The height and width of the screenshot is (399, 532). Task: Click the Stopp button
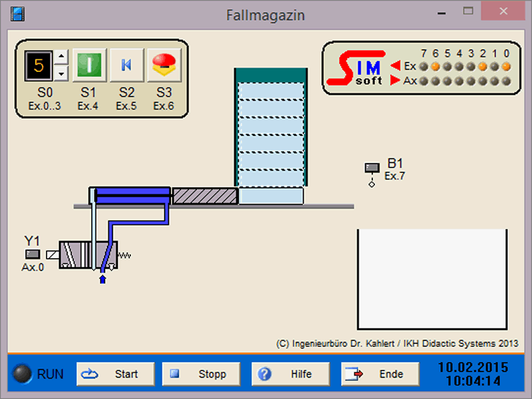pyautogui.click(x=203, y=374)
